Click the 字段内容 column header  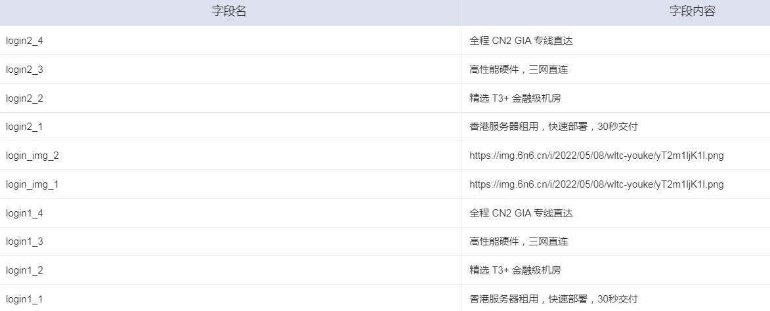[x=616, y=12]
